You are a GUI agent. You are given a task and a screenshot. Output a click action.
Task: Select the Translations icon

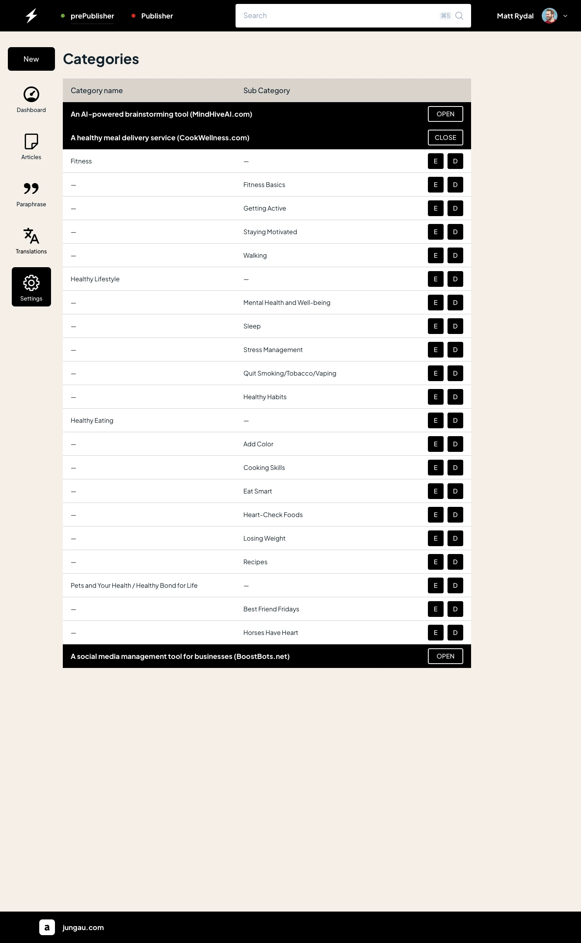31,236
